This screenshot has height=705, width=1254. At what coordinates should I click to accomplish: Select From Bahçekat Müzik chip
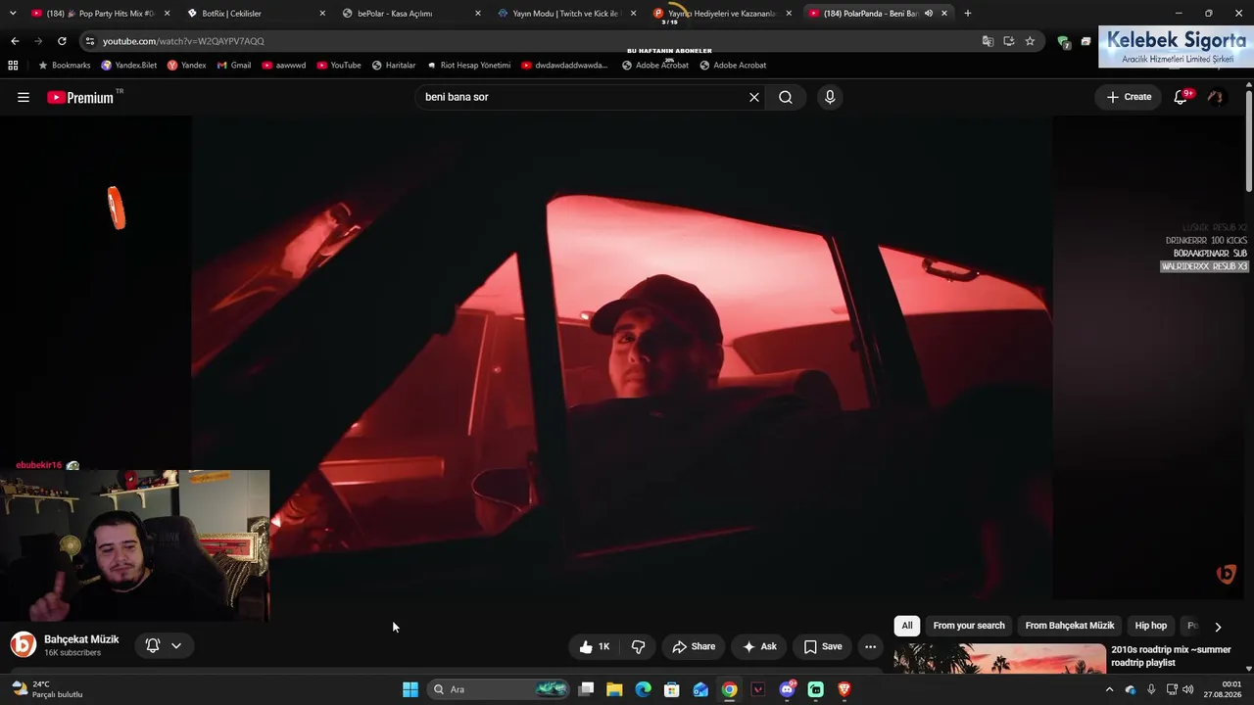pyautogui.click(x=1070, y=626)
